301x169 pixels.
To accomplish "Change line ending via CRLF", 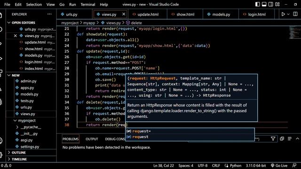I will [x=216, y=166].
